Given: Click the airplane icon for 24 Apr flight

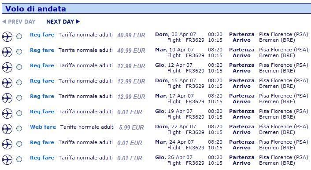Looking at the screenshot, I should point(7,144).
